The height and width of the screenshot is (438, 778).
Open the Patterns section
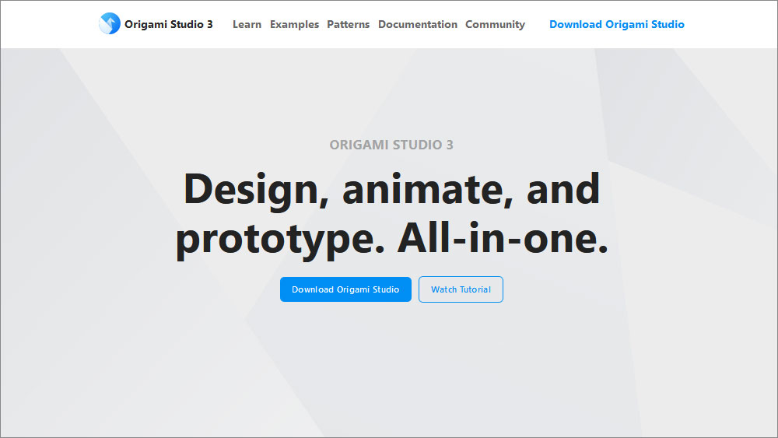click(348, 24)
